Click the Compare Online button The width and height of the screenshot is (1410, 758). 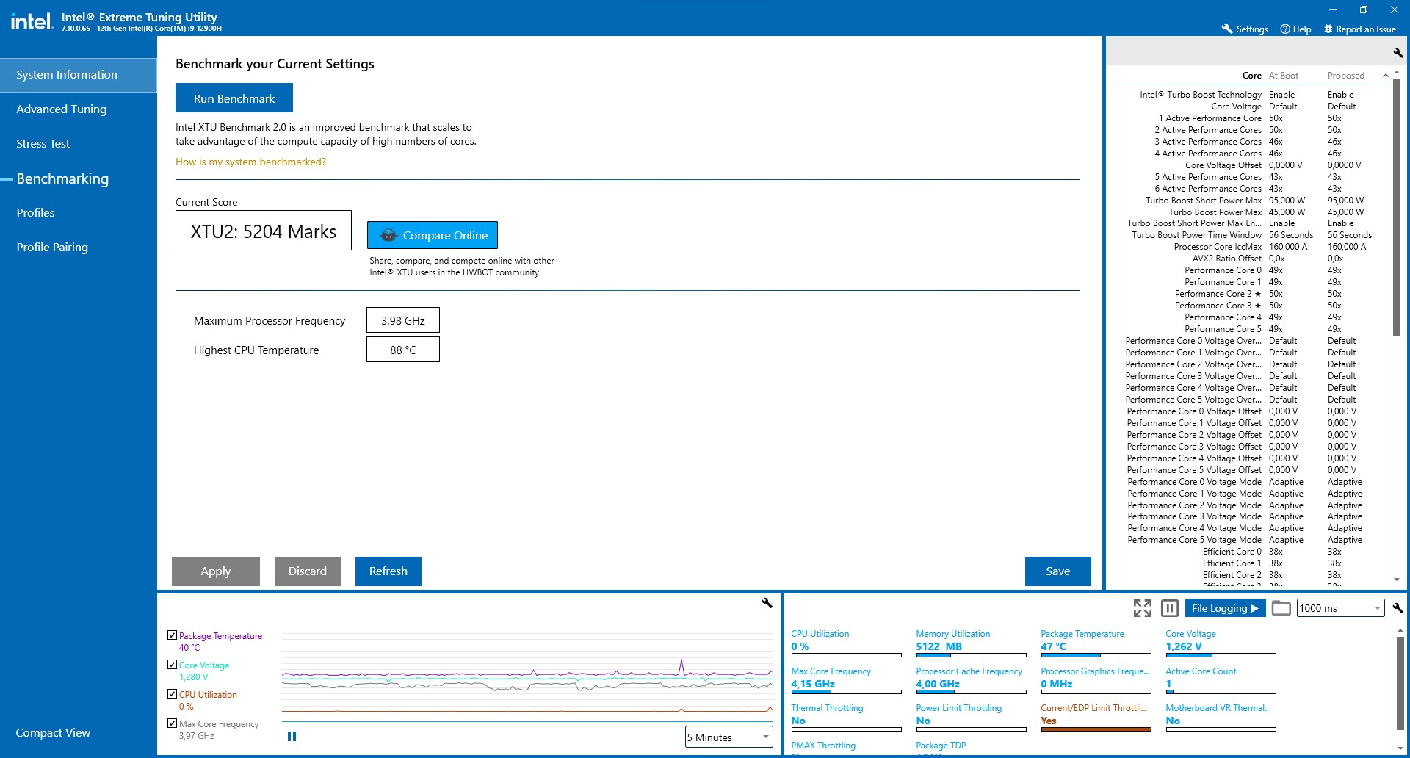pos(433,235)
